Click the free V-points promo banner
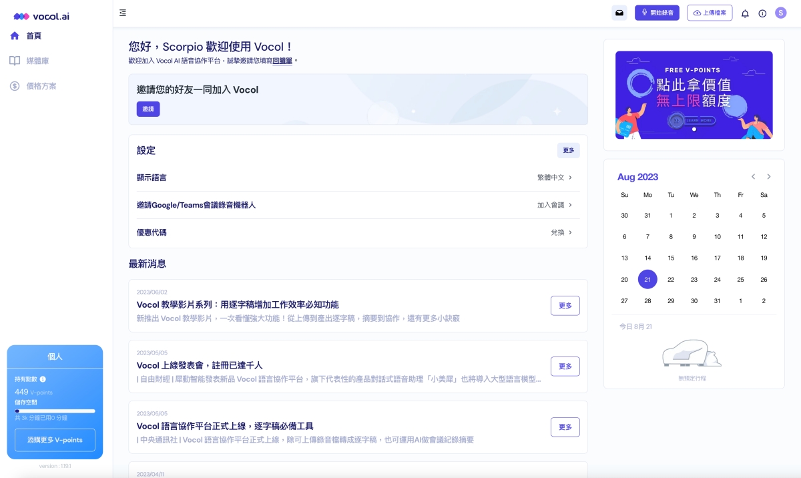 coord(694,95)
